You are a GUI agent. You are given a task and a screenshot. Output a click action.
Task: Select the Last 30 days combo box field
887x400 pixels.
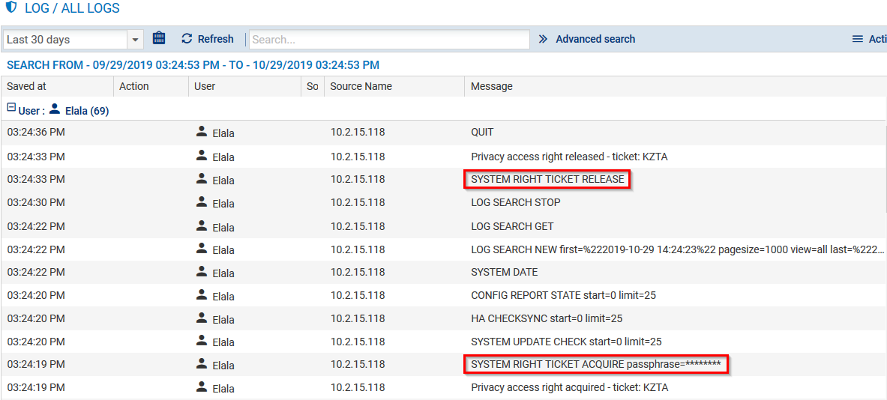point(65,40)
